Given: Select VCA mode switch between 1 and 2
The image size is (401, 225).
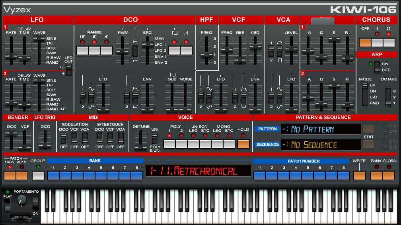Looking at the screenshot, I should pos(271,51).
